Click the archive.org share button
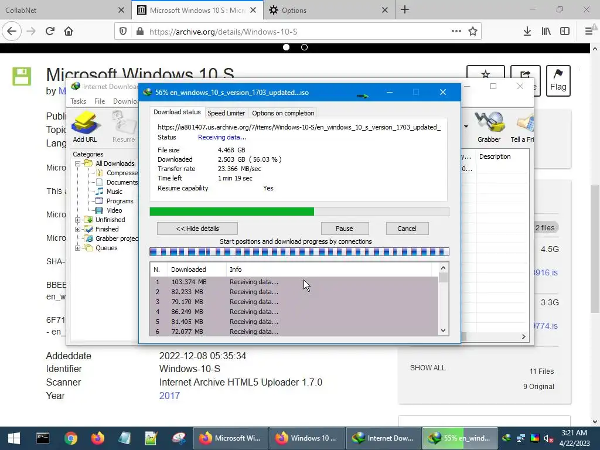 (527, 73)
